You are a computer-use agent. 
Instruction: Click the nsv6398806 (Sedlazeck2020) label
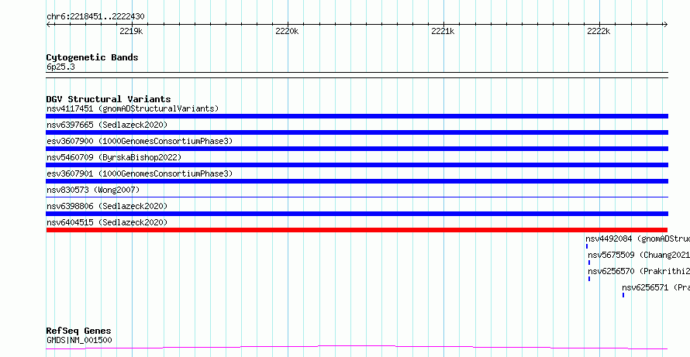pos(107,206)
